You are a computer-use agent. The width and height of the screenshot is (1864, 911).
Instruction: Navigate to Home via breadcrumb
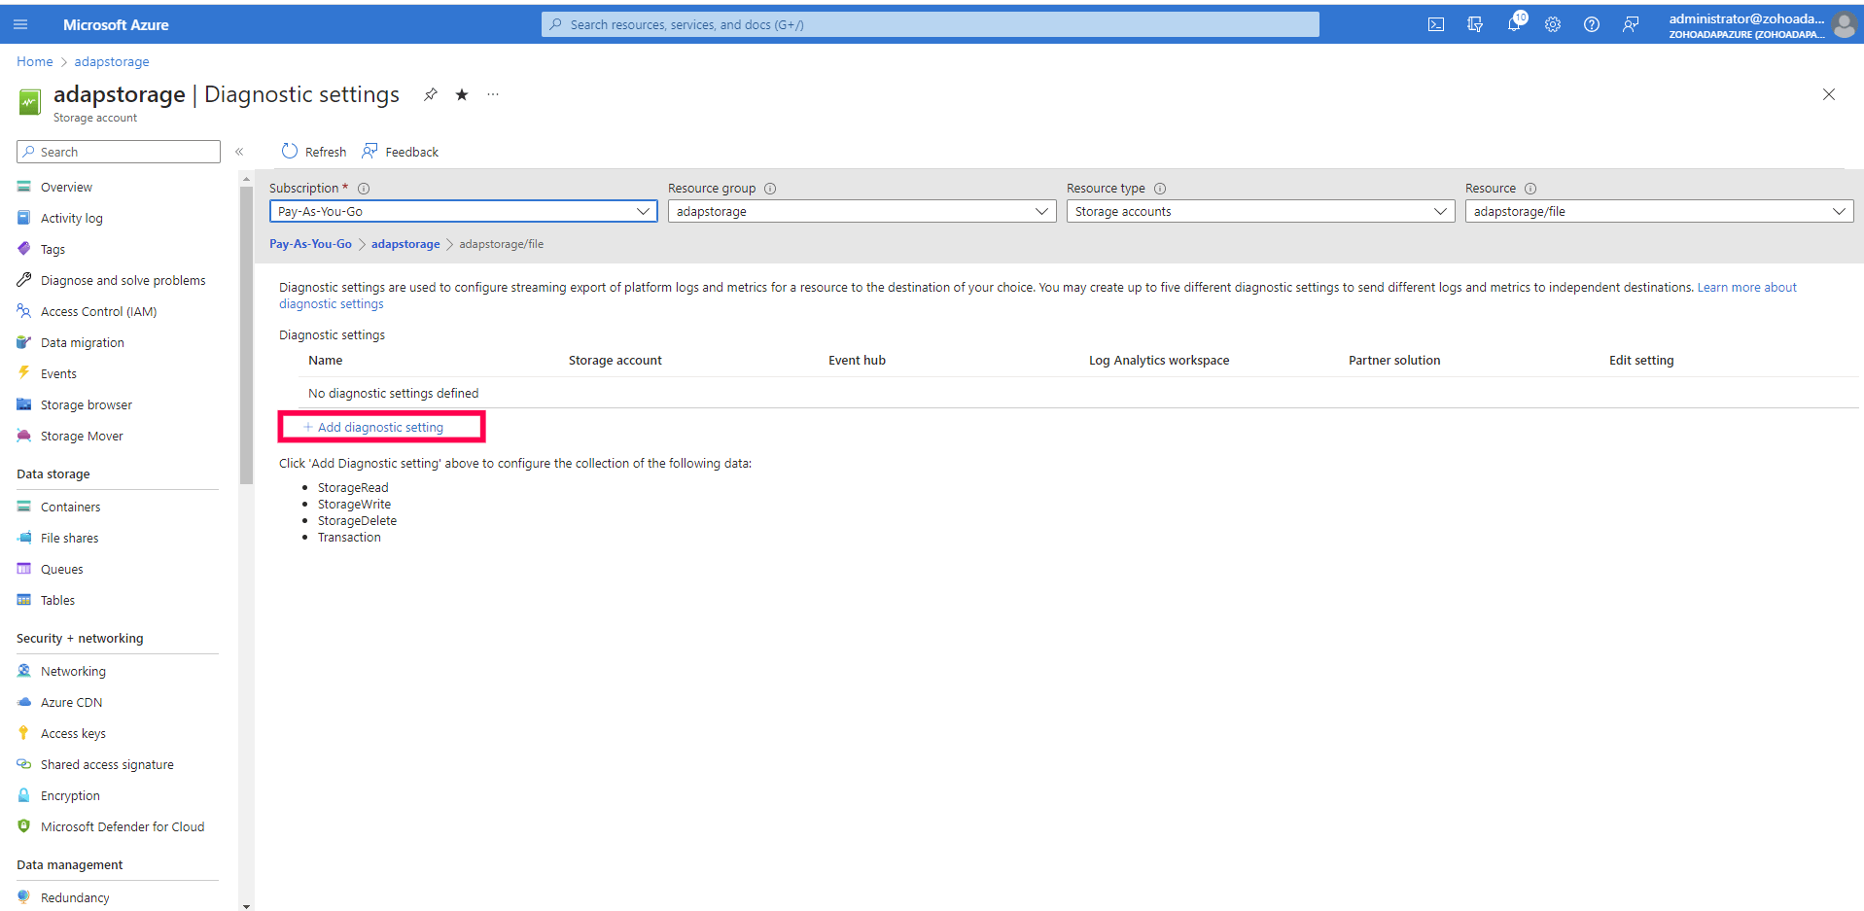click(34, 61)
